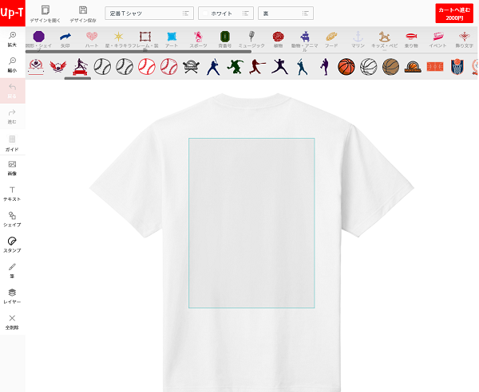
Task: Select the 飾り文字 decorative letters category
Action: point(465,39)
